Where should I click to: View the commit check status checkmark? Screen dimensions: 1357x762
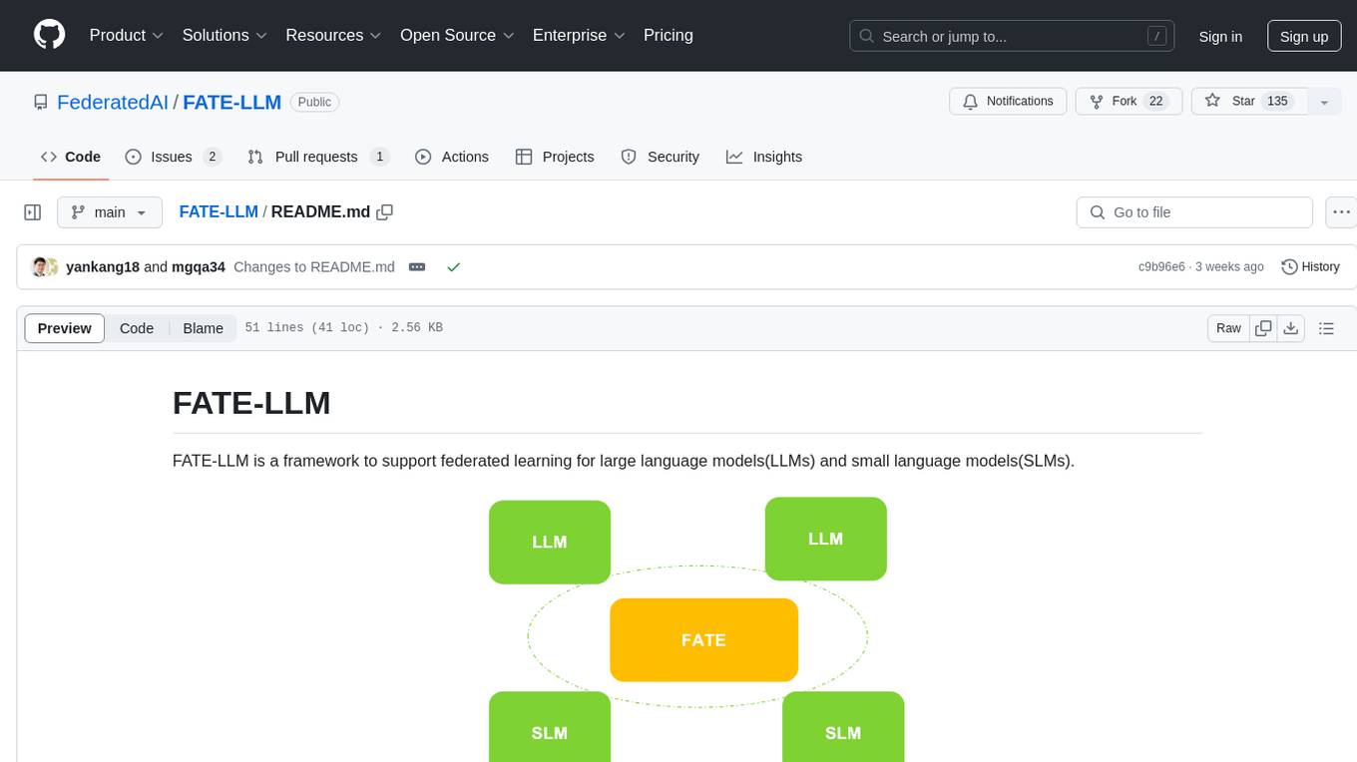click(453, 267)
